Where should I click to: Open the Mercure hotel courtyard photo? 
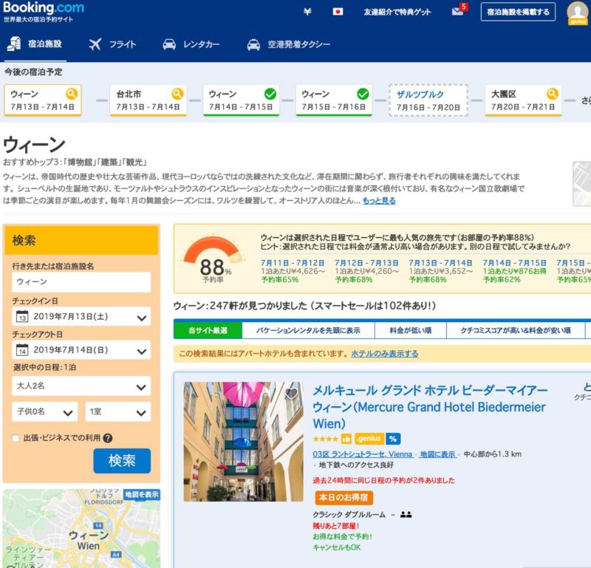click(244, 442)
